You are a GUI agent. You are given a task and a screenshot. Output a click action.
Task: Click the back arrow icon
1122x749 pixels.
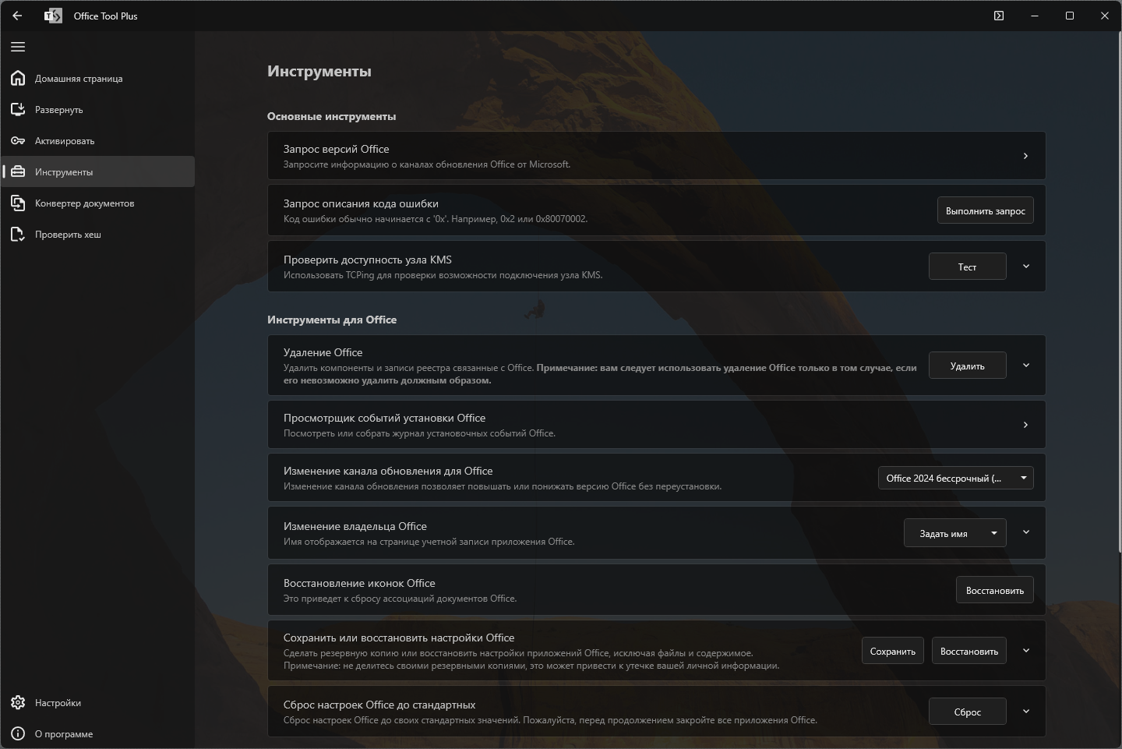point(17,16)
